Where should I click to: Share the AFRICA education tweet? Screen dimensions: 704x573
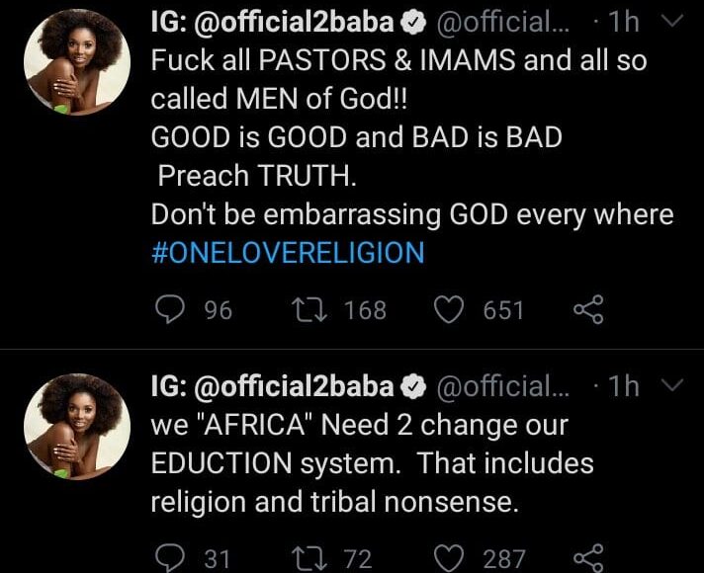point(587,558)
